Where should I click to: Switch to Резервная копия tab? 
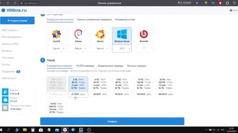[x=125, y=20]
